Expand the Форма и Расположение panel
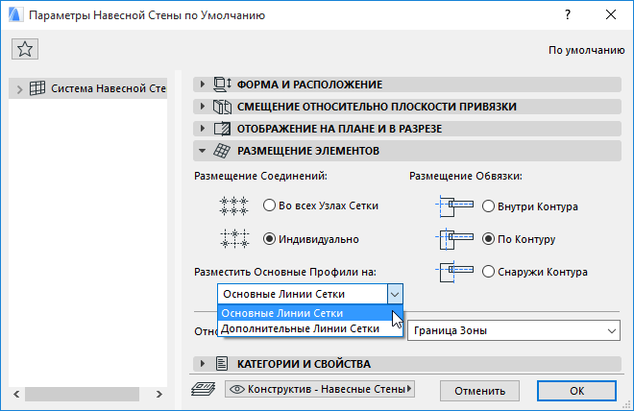 click(x=203, y=85)
